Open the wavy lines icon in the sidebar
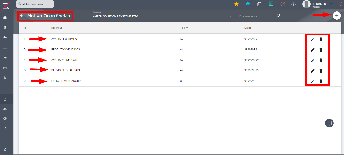Viewport: 344px width, 155px height. point(5,129)
